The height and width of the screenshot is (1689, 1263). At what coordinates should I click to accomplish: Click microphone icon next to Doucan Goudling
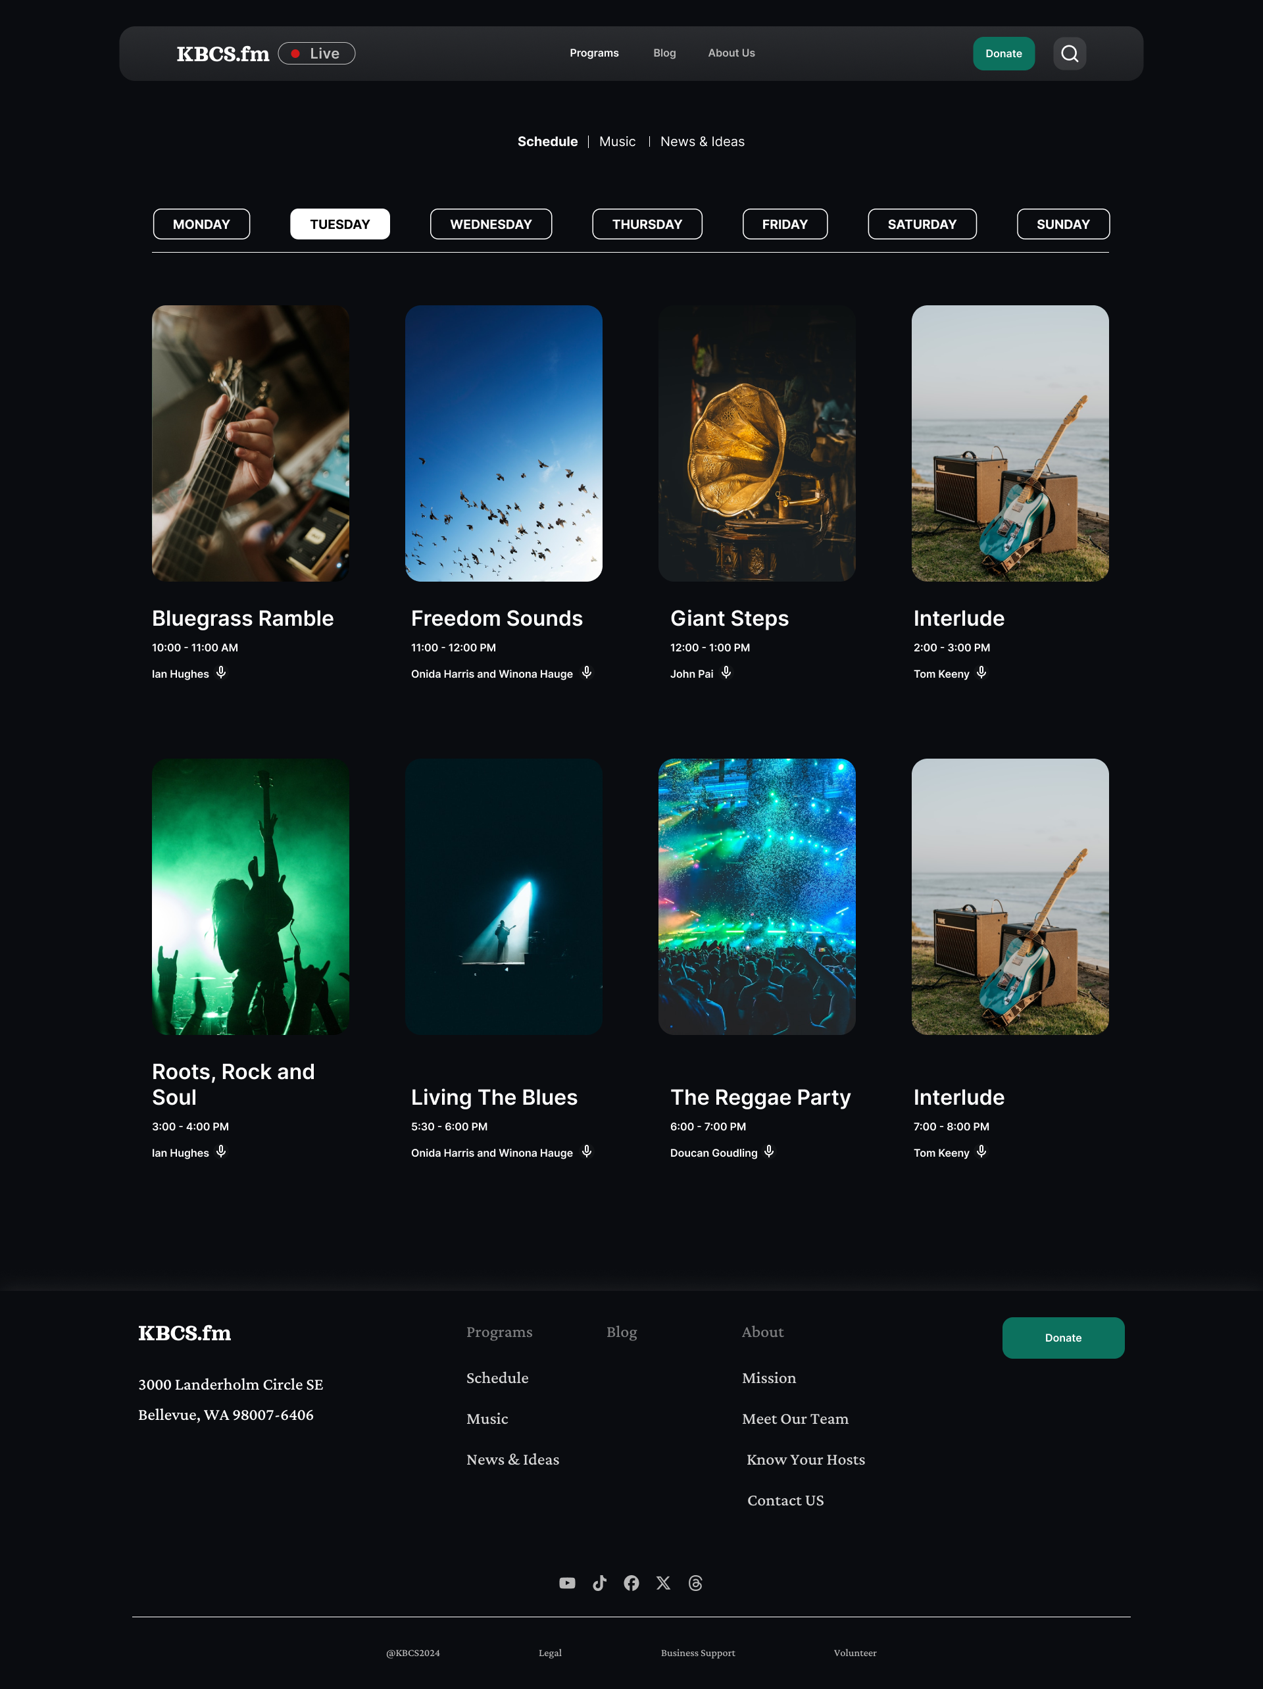click(769, 1151)
